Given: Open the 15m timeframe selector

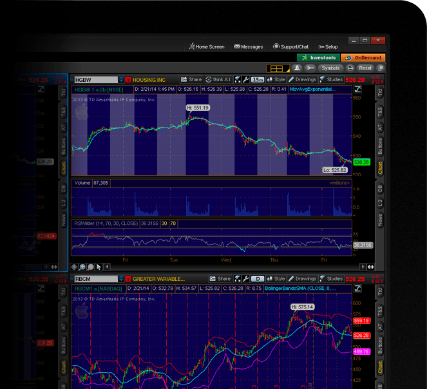Looking at the screenshot, I should [258, 80].
